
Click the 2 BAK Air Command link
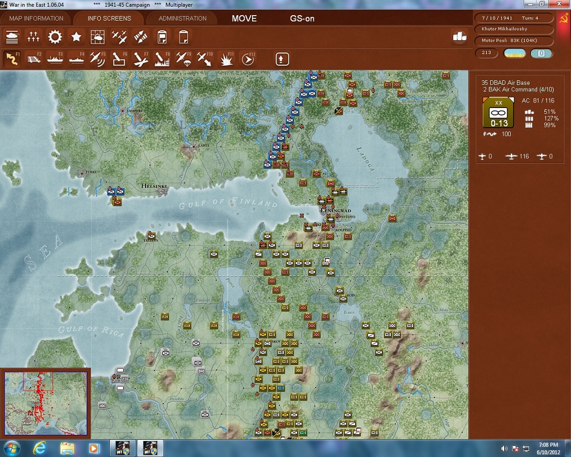coord(519,90)
